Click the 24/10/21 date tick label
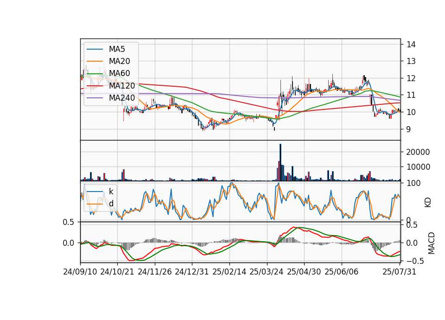This screenshot has width=445, height=320. tap(117, 272)
